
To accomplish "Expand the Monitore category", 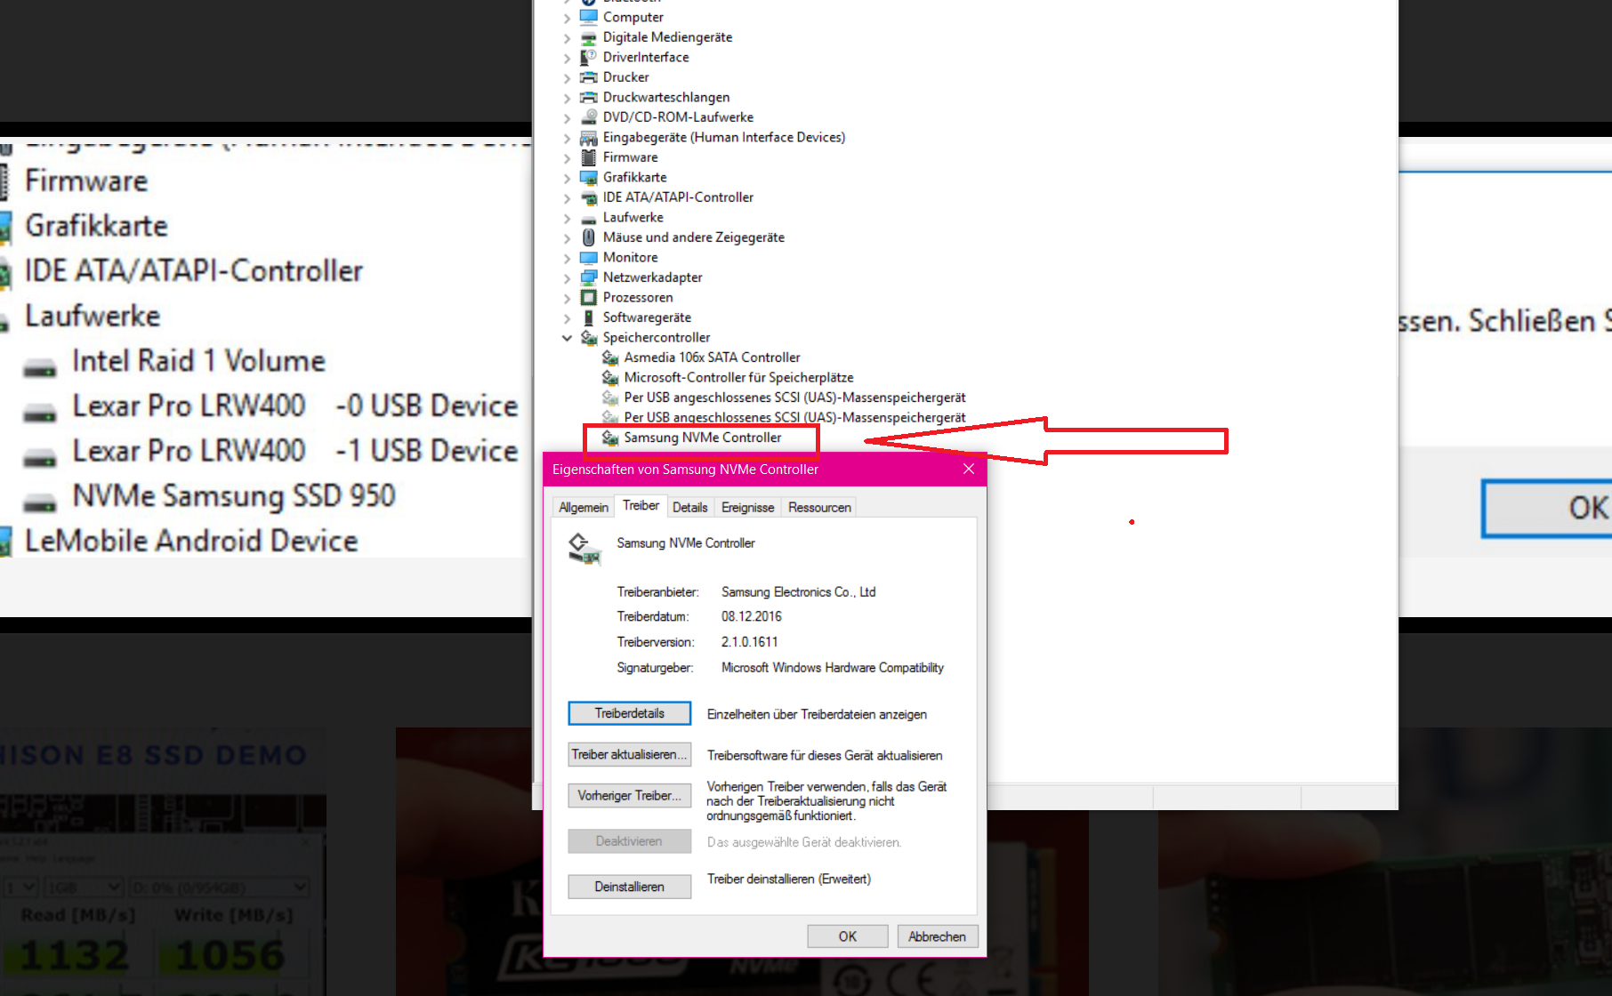I will tap(567, 258).
